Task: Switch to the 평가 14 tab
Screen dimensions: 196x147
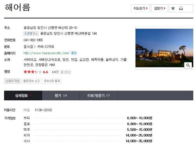Action: 61,96
